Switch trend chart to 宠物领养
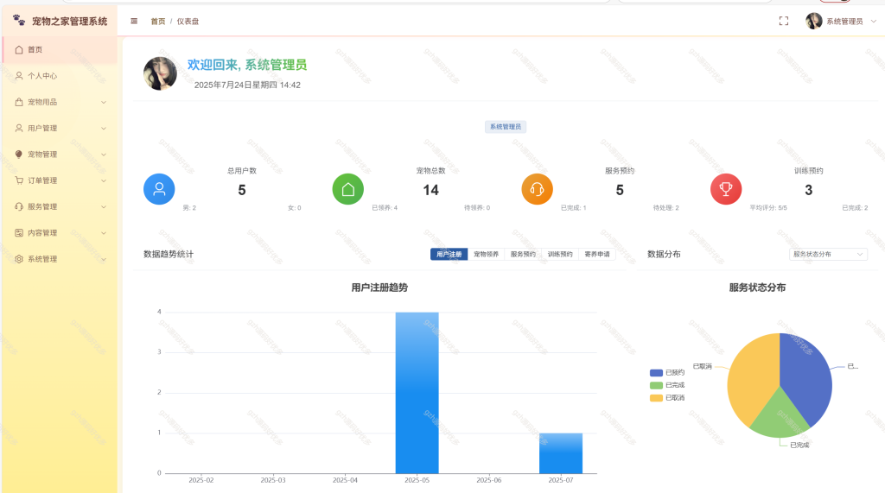 [x=486, y=255]
